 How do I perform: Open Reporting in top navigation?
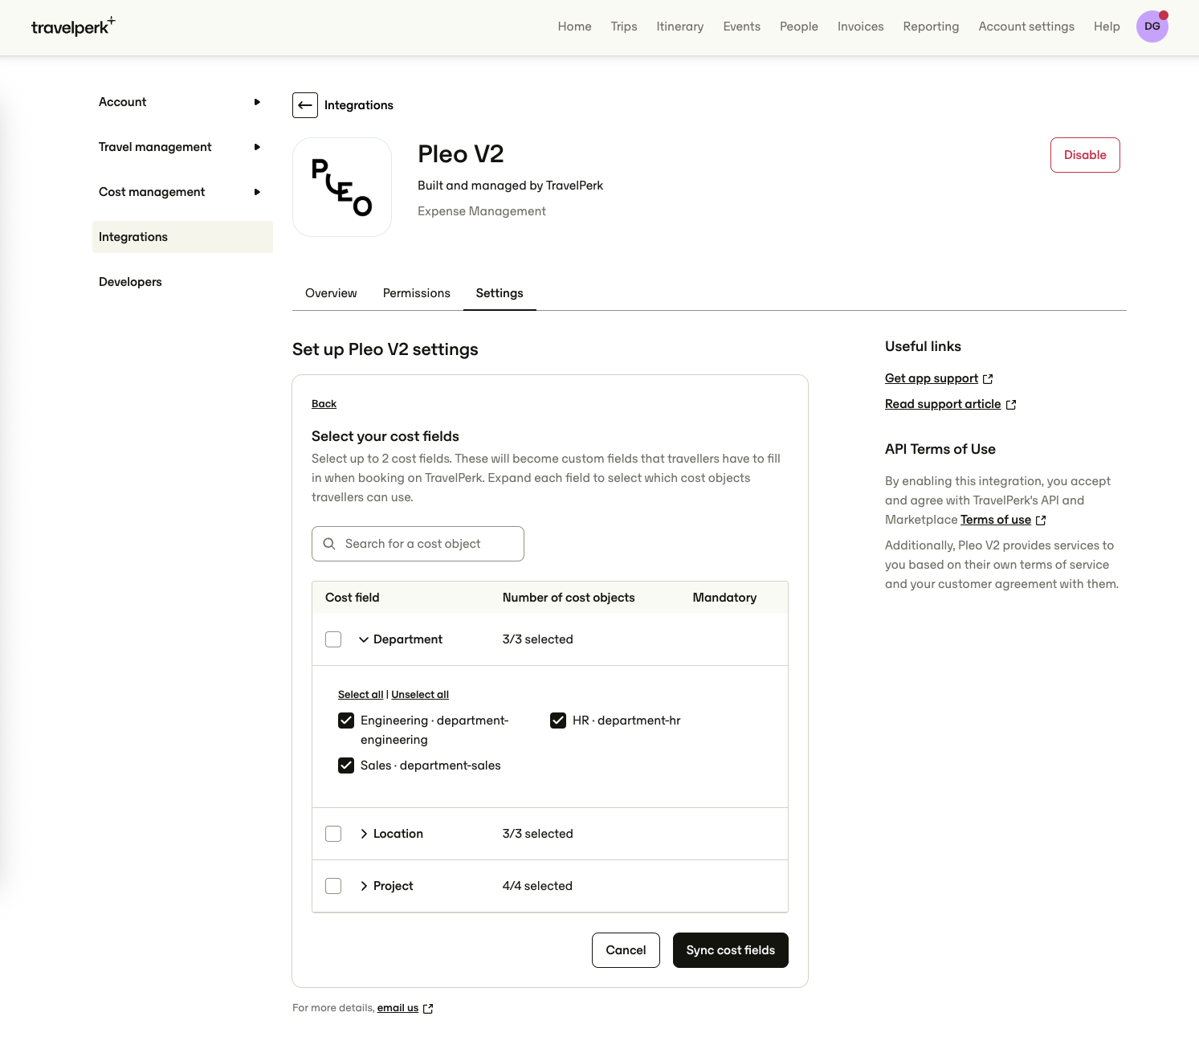tap(932, 27)
